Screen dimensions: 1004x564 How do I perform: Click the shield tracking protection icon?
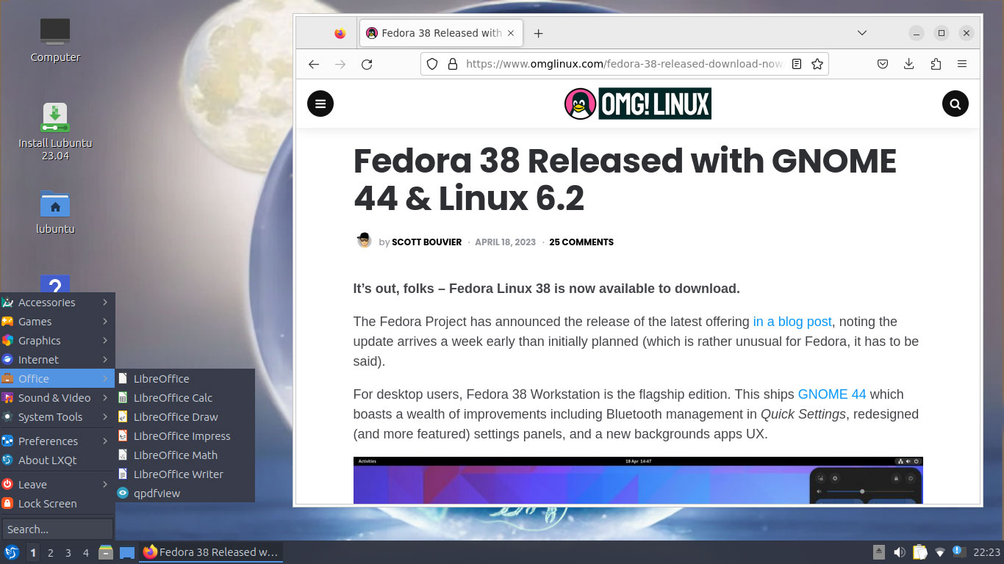coord(432,64)
